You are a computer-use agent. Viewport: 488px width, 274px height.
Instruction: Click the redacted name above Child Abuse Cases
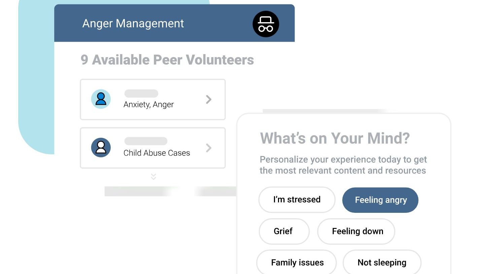point(145,141)
